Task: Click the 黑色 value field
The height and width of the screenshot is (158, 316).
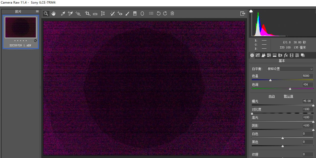Action: pos(308,142)
